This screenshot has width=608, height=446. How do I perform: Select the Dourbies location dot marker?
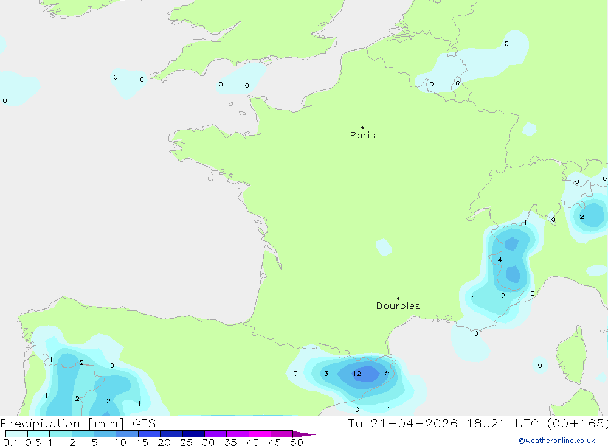[x=398, y=298]
